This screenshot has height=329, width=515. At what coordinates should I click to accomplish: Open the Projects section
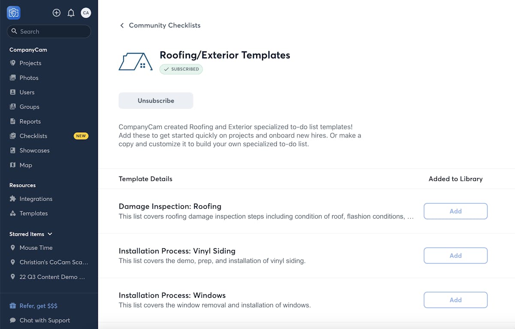pyautogui.click(x=30, y=63)
